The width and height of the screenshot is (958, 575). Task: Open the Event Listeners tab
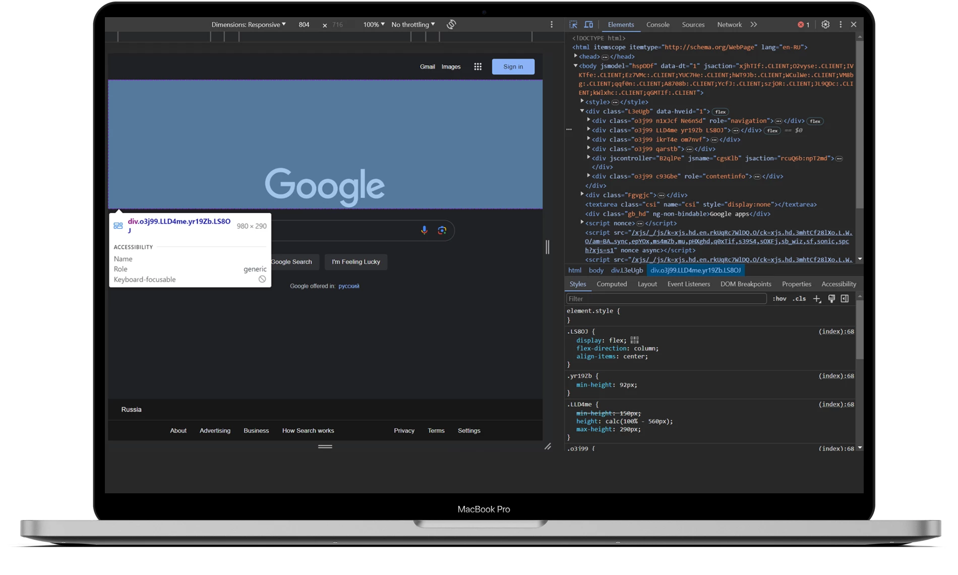(x=689, y=284)
